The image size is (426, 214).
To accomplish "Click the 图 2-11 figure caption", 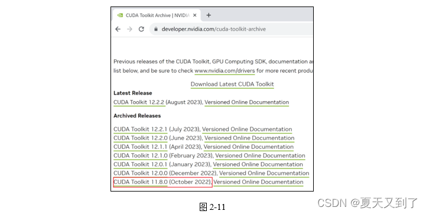I will [212, 207].
